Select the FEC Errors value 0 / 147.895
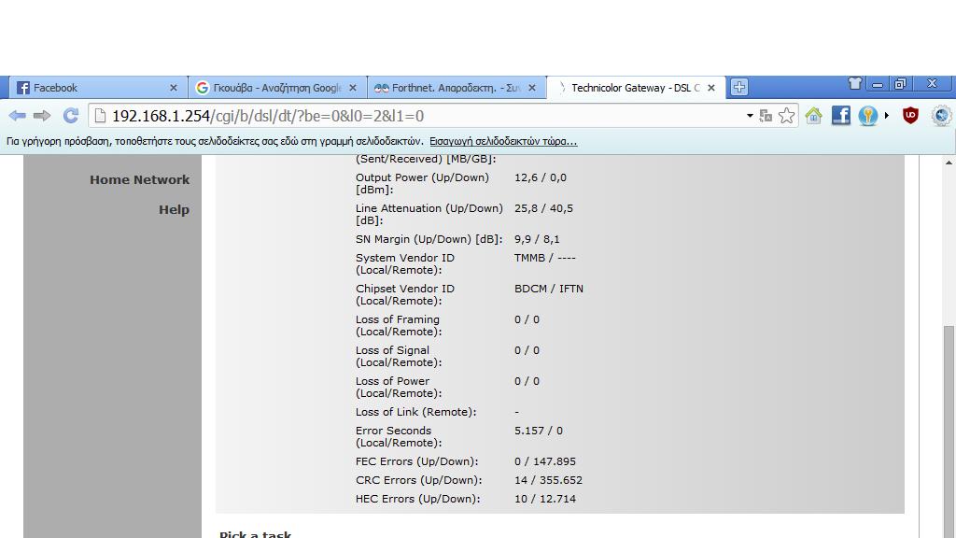This screenshot has width=956, height=538. (545, 461)
